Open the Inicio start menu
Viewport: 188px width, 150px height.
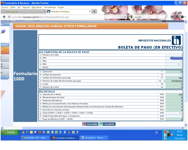click(10, 132)
